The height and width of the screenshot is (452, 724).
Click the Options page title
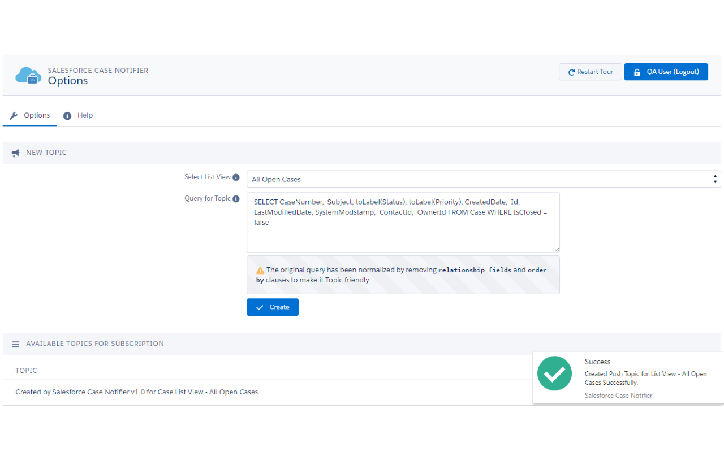[x=68, y=81]
